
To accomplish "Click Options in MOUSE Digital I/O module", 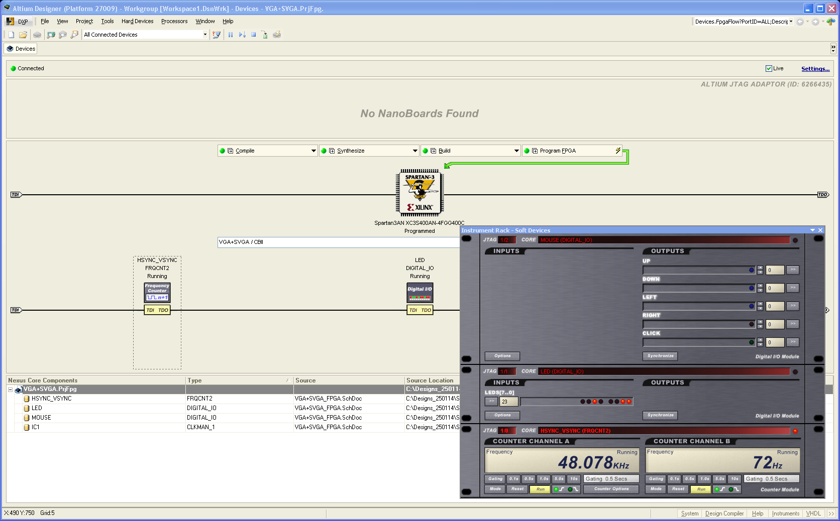I will coord(502,356).
